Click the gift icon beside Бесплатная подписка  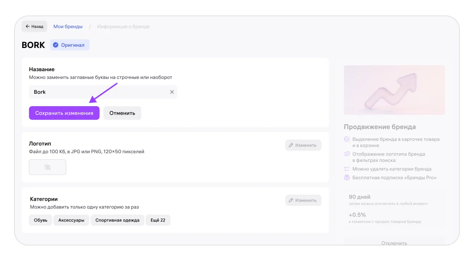tap(347, 177)
